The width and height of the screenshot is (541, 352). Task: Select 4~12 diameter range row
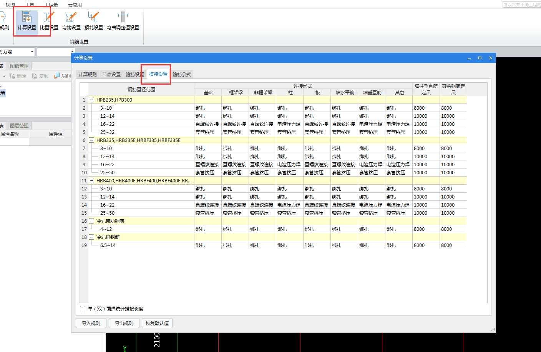point(141,229)
